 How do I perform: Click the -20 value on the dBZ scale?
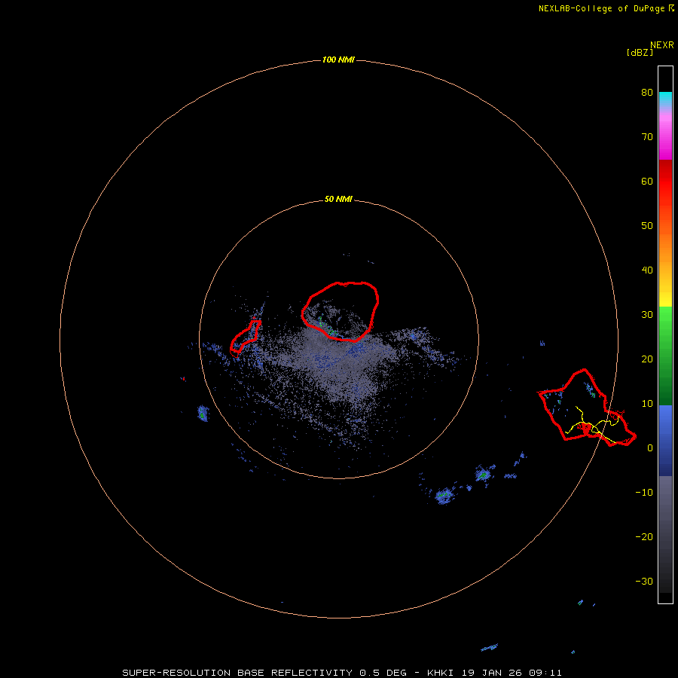pos(644,537)
